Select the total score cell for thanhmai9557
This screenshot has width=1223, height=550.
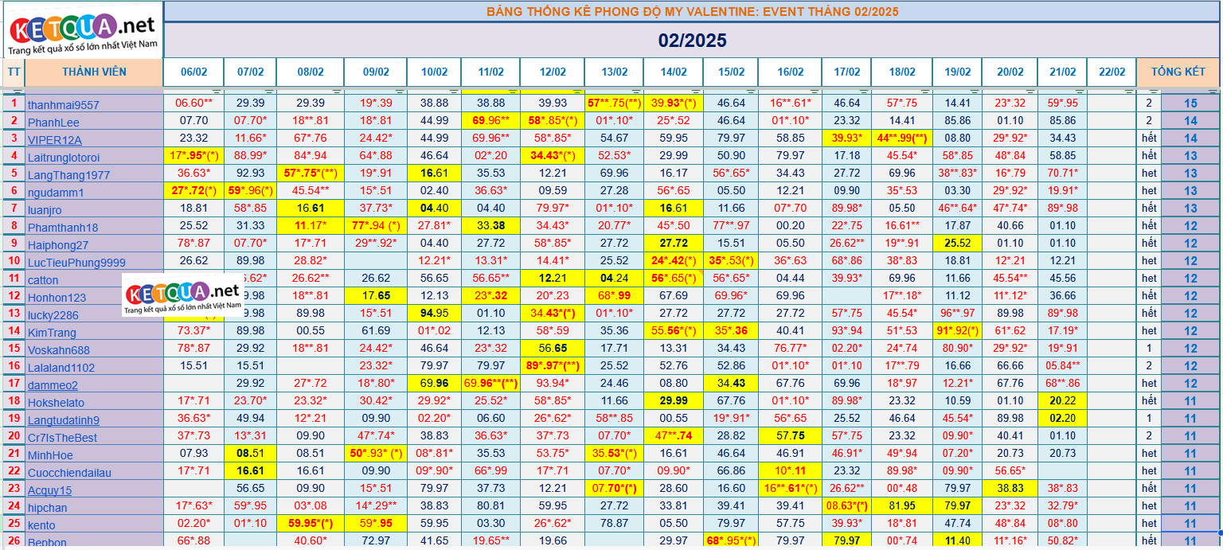pos(1190,103)
